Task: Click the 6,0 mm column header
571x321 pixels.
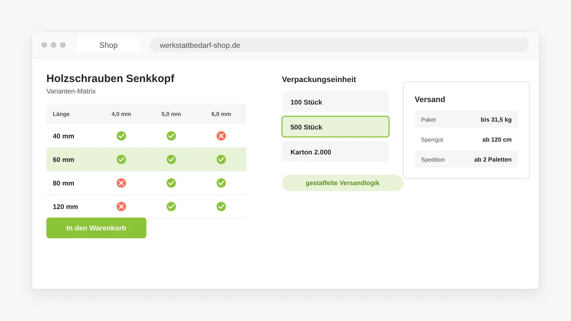Action: 221,114
